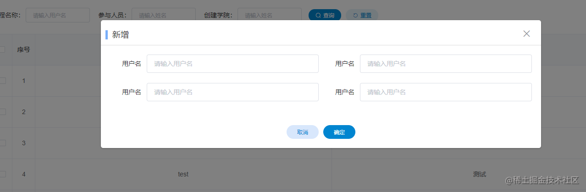Click the 程名称 search field
The image size is (586, 192).
coord(58,15)
